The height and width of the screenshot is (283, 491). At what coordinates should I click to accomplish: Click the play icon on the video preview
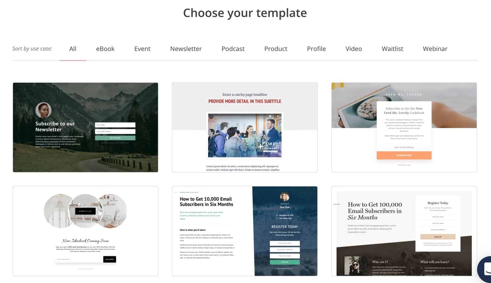point(244,135)
